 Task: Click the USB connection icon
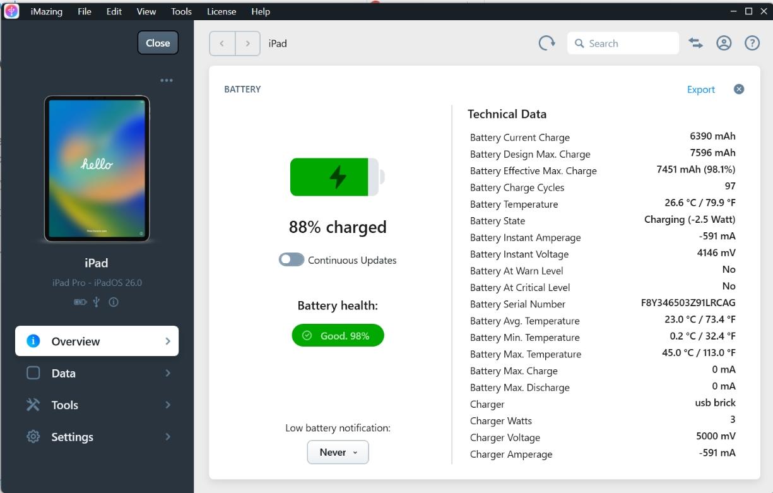(96, 302)
